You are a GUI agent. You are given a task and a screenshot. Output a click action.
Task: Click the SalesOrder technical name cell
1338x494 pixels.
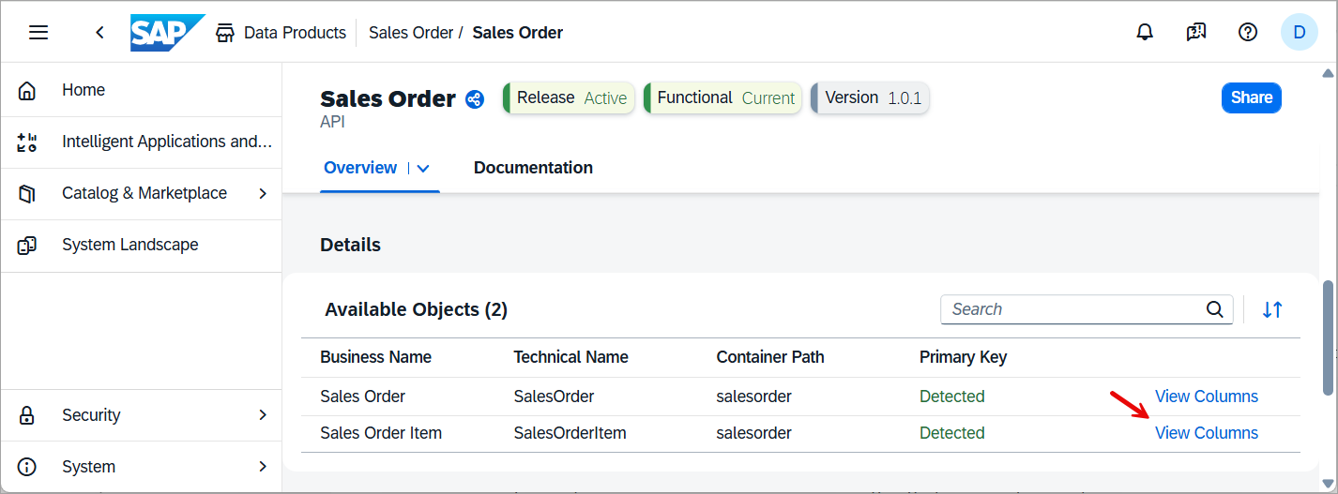(554, 397)
